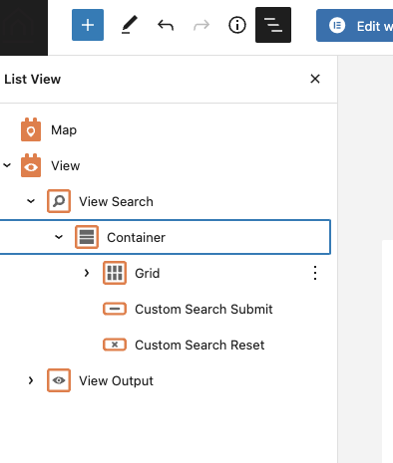Select the Custom Search Submit label
The height and width of the screenshot is (463, 393).
(x=203, y=309)
